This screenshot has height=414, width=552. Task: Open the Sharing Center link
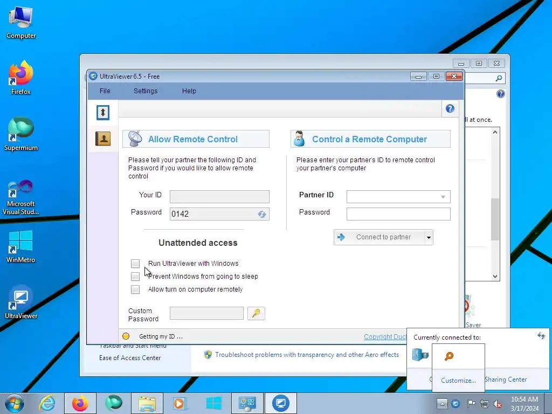[x=506, y=379]
